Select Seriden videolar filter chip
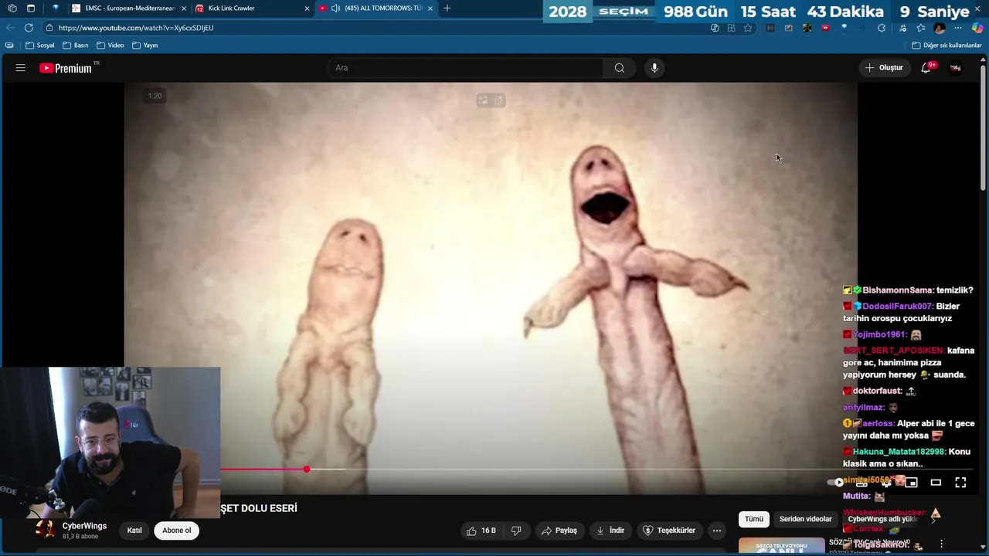 point(806,520)
